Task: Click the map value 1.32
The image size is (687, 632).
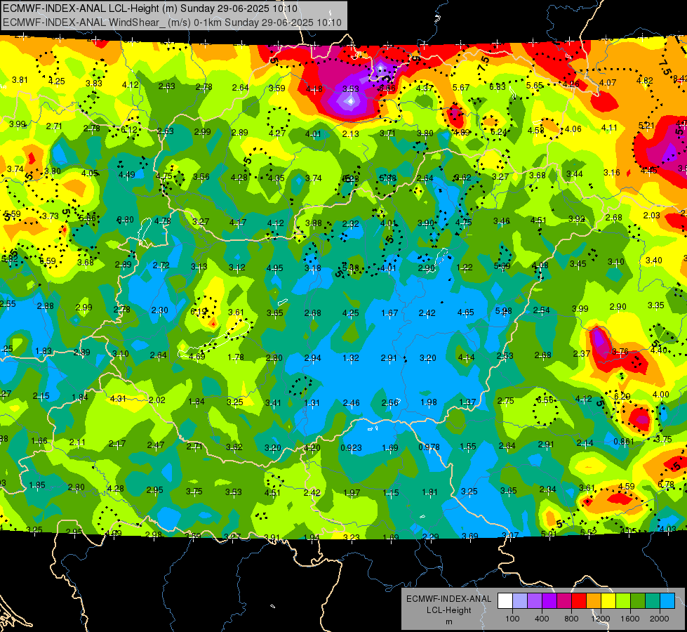Action: coord(350,358)
